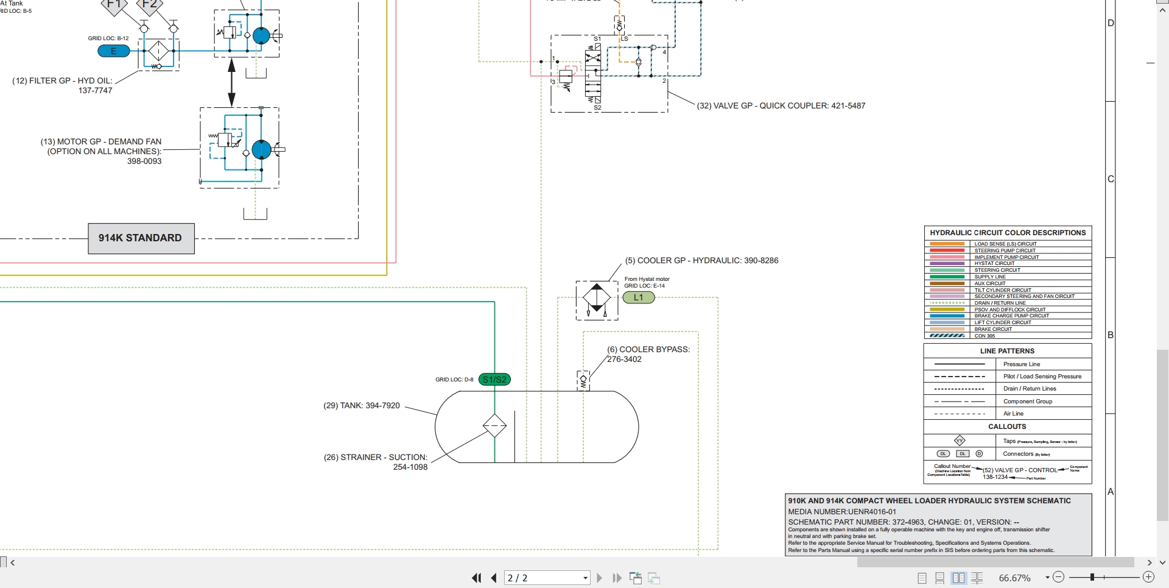Click the previous view navigation icon
Viewport: 1169px width, 588px height.
pos(636,578)
